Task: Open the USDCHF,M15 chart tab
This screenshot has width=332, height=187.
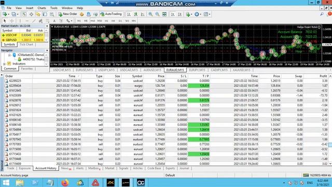Action: pos(62,70)
